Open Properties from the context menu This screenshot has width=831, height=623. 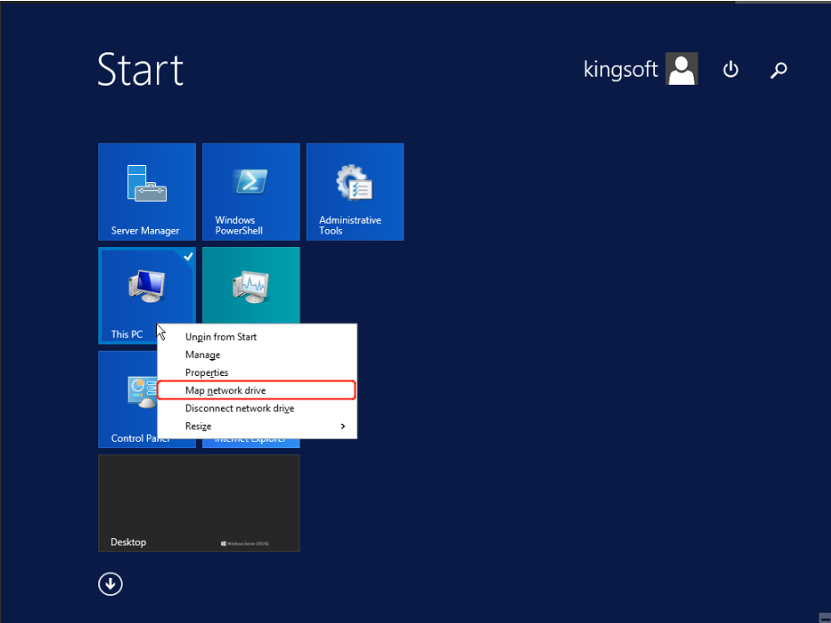(x=257, y=373)
